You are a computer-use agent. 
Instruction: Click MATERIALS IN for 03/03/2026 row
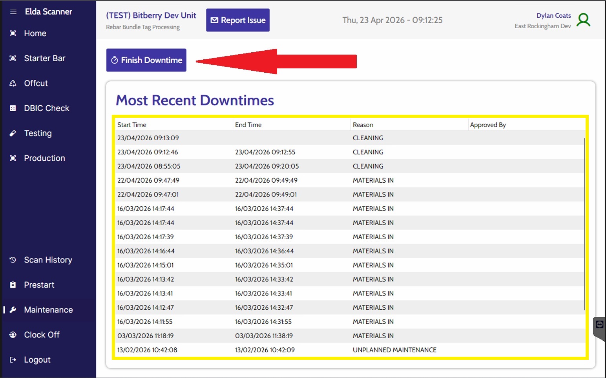373,336
